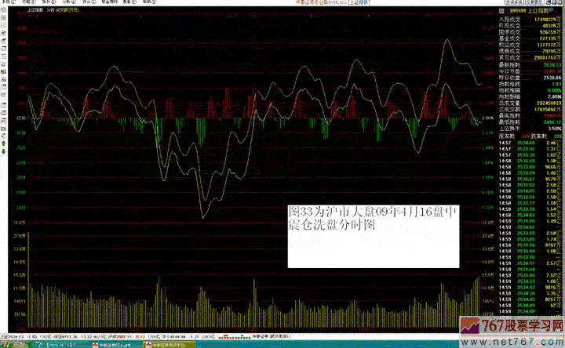Select the A股成交 row in the quote panel
Screen dimensions: 565x348
(x=530, y=20)
